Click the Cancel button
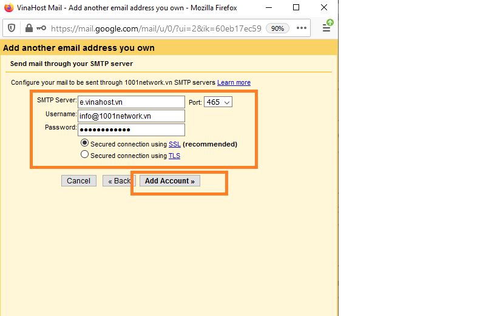Screen dimensions: 497x316 [79, 181]
